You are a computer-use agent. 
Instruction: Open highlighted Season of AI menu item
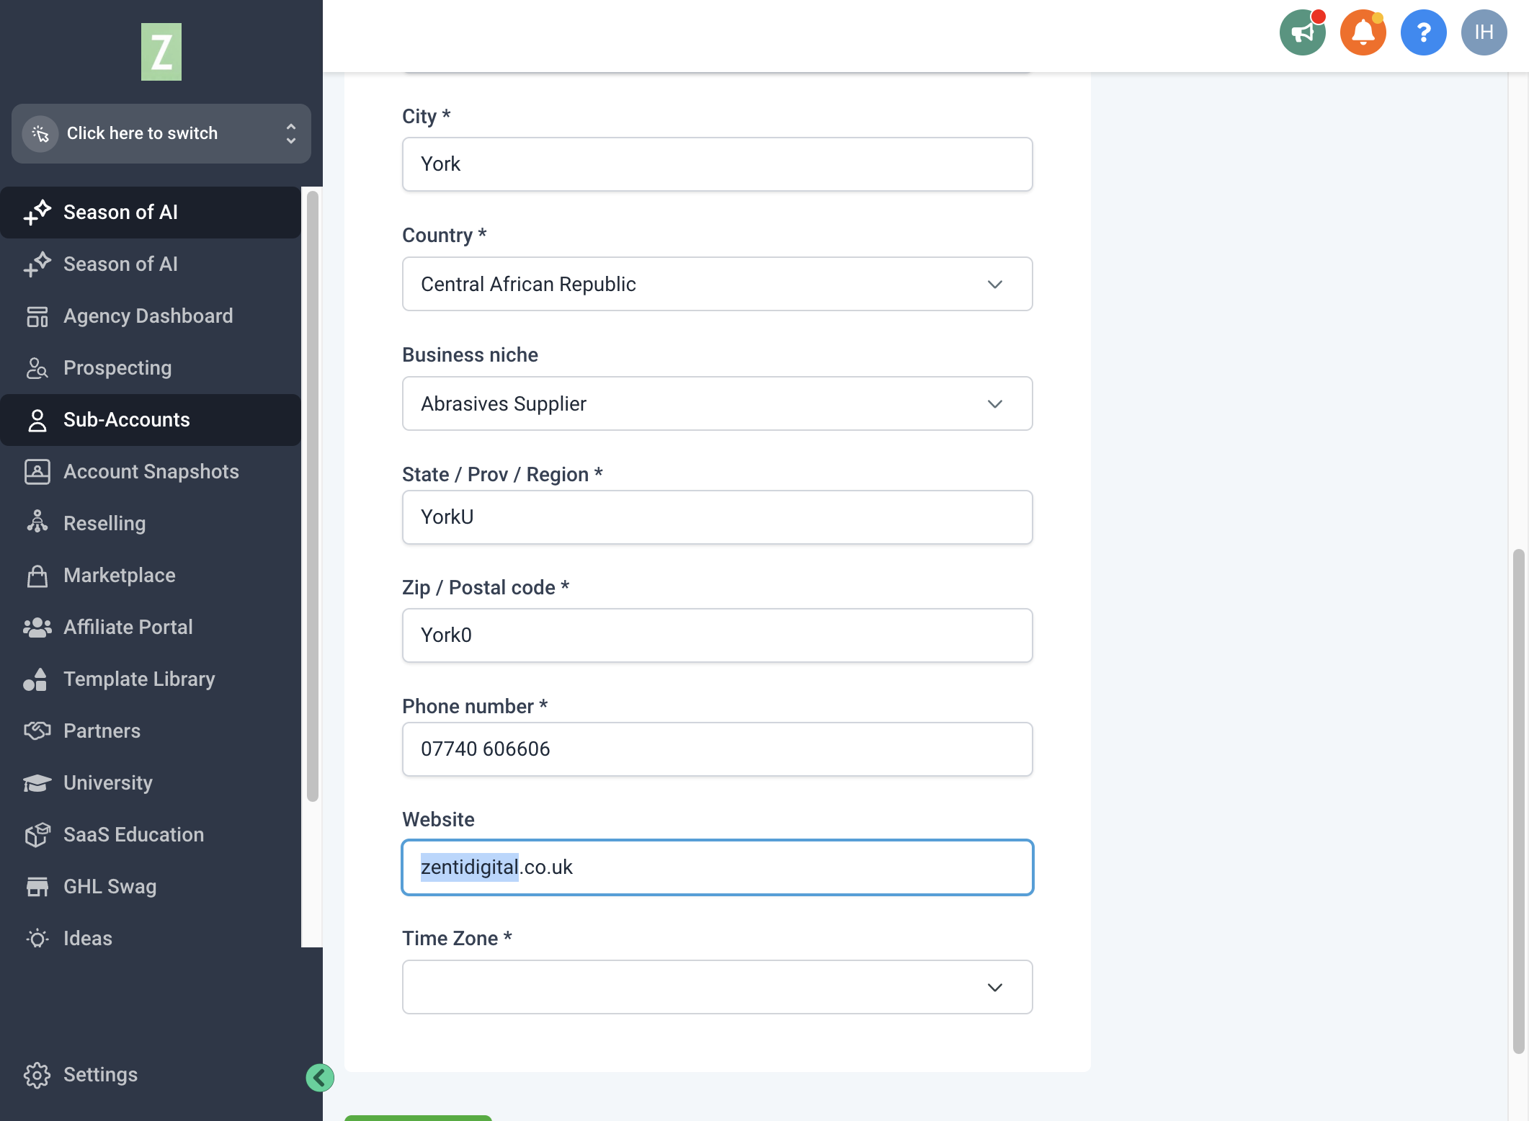(x=151, y=213)
